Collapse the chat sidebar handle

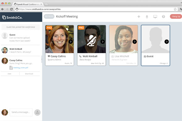click(x=42, y=59)
